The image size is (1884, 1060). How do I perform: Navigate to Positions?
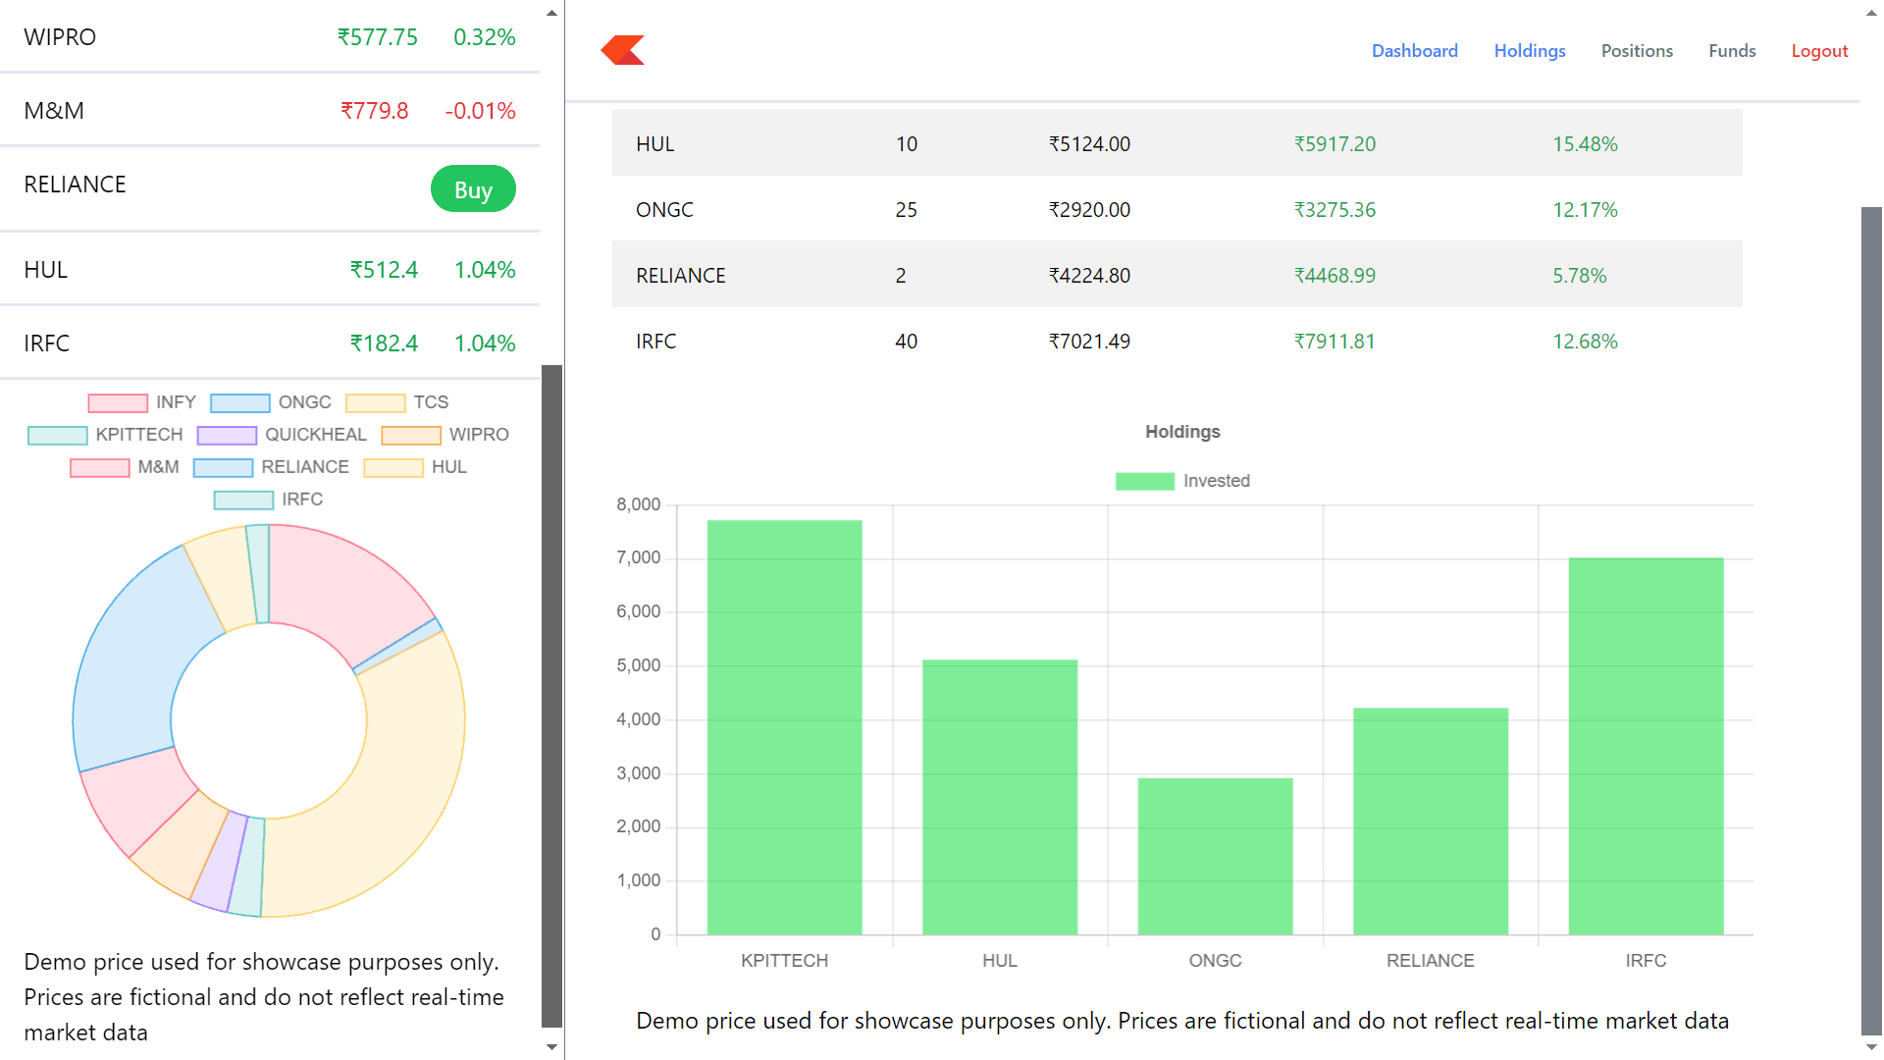1637,50
